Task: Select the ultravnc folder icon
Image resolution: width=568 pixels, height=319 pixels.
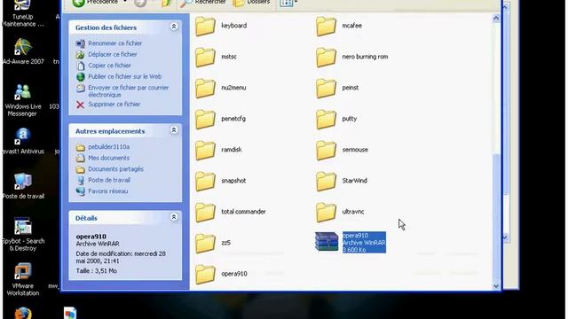Action: [326, 212]
